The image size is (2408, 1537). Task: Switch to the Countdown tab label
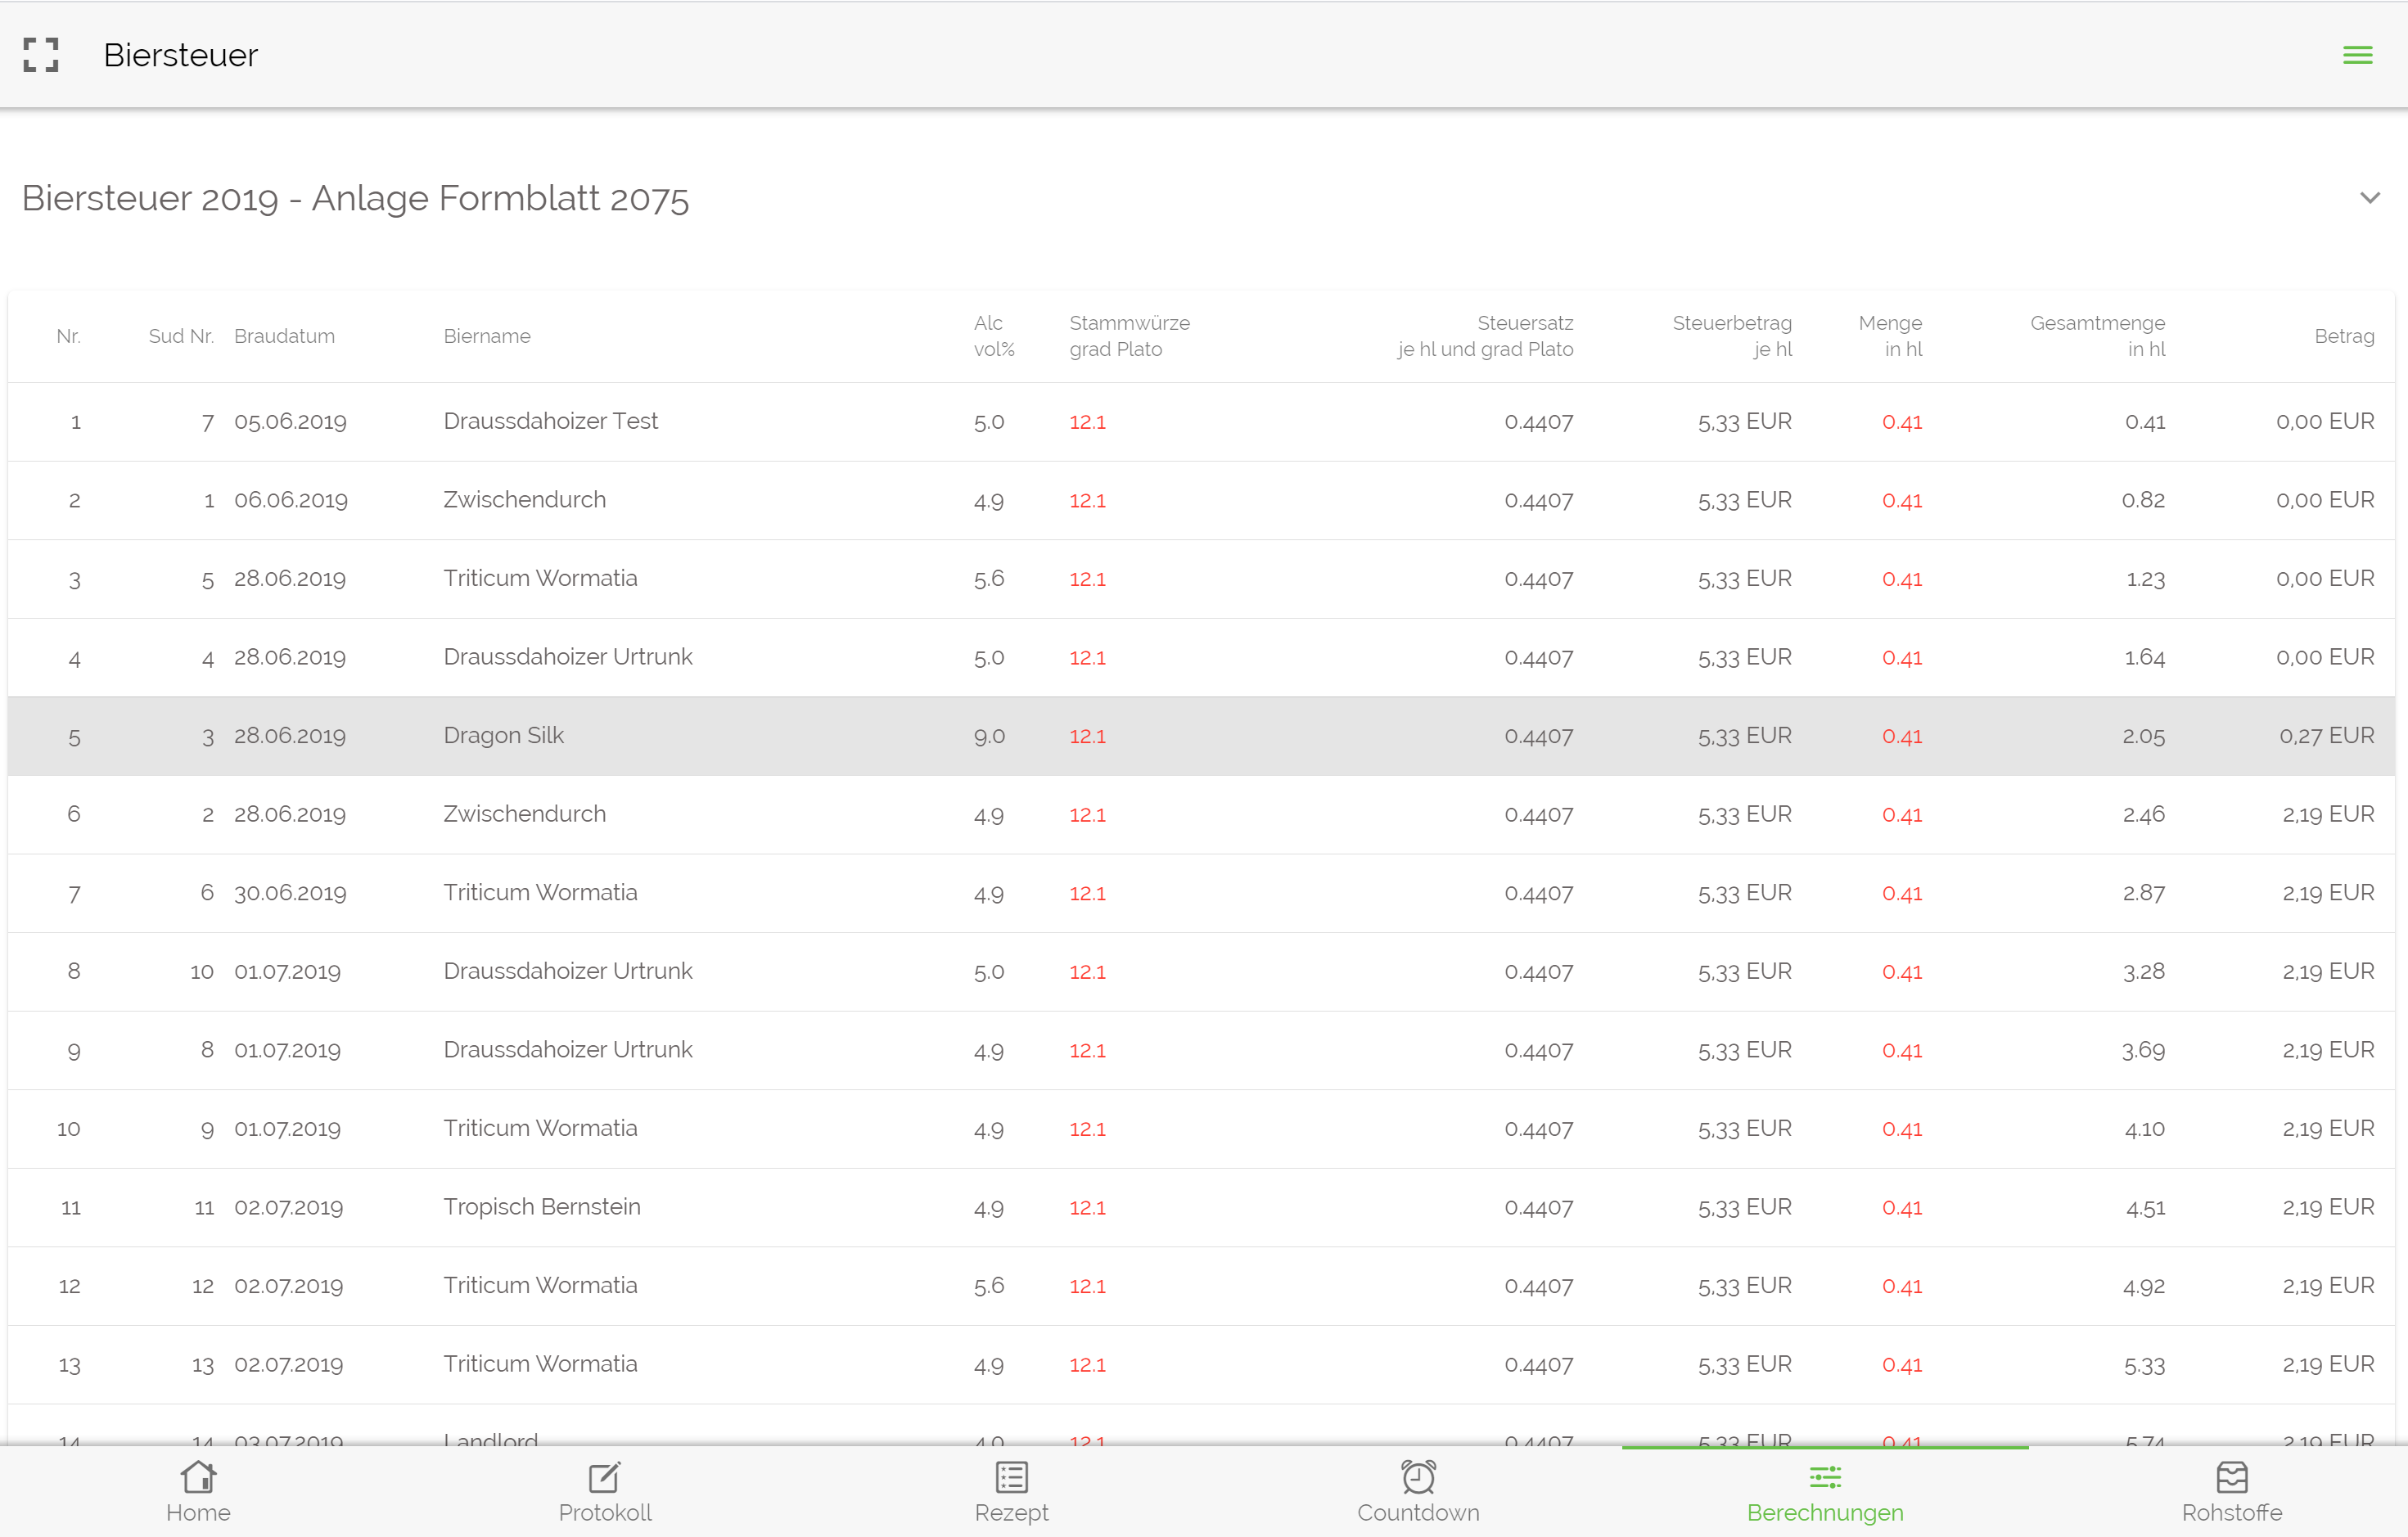[1418, 1512]
